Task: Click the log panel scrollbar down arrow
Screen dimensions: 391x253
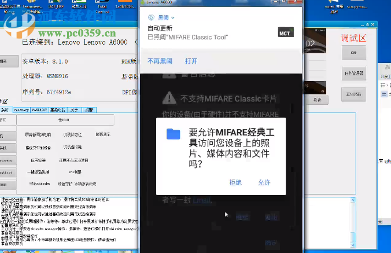Action: pyautogui.click(x=353, y=245)
